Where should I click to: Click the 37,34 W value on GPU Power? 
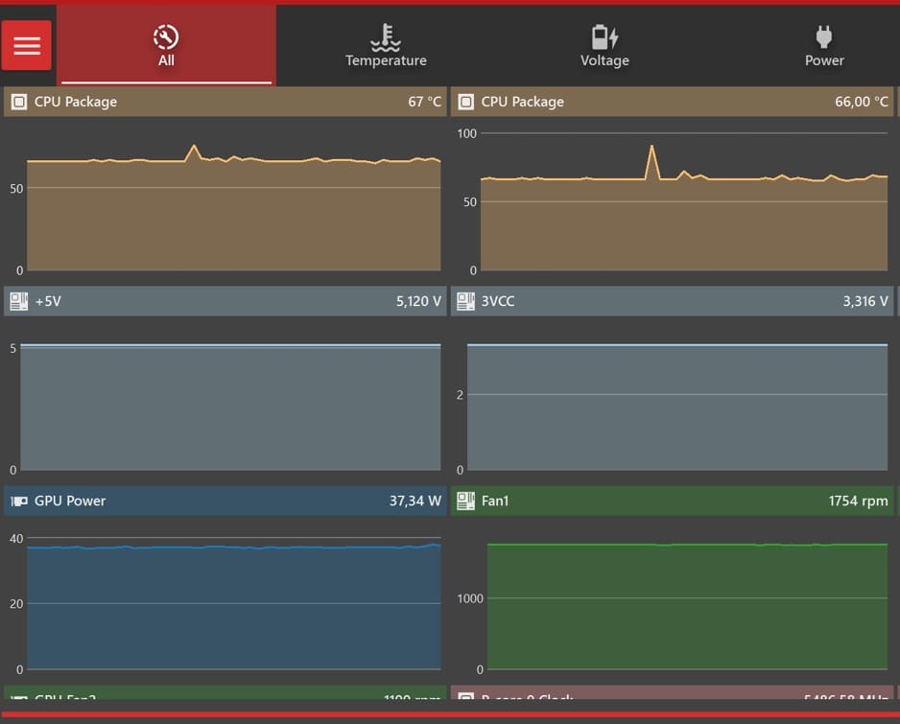414,501
